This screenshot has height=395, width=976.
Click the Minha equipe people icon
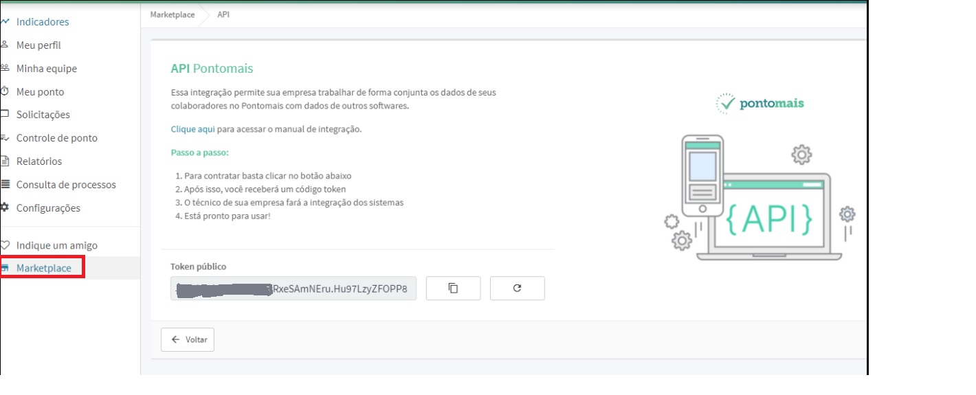pos(5,69)
